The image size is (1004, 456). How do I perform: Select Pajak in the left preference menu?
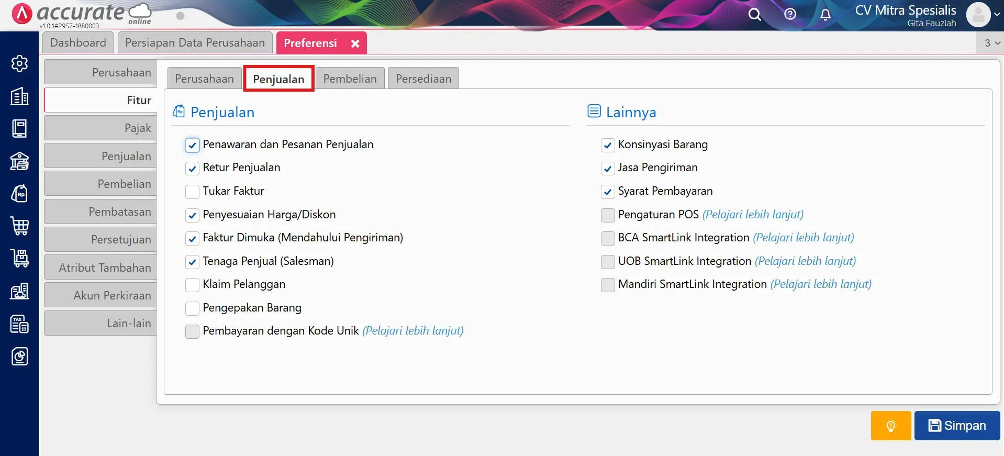pos(101,128)
